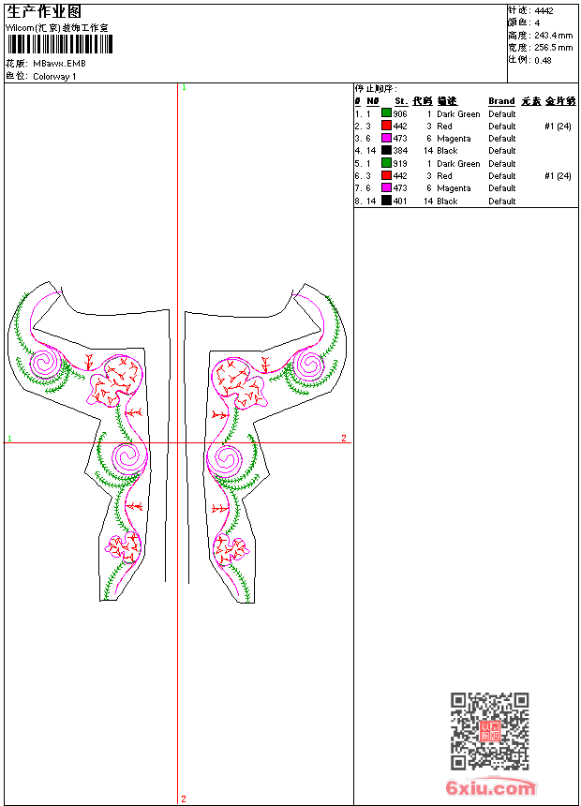Click green marker 1 atop vertical axis
The image size is (581, 806).
[184, 87]
